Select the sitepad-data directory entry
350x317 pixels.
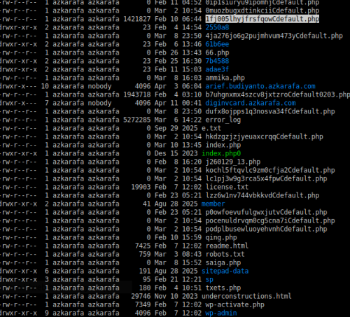[x=225, y=271]
